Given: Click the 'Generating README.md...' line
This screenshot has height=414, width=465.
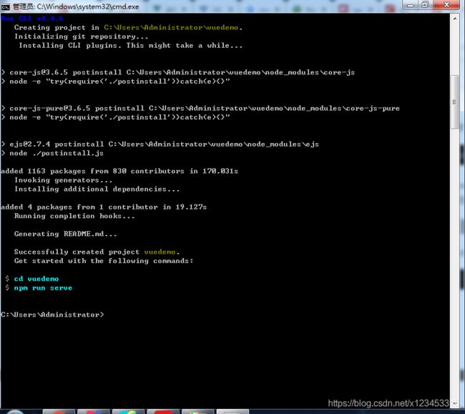Looking at the screenshot, I should pos(66,234).
